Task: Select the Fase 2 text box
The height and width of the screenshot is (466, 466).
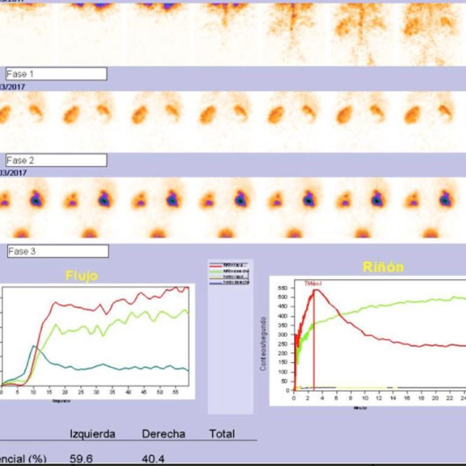Action: point(56,161)
